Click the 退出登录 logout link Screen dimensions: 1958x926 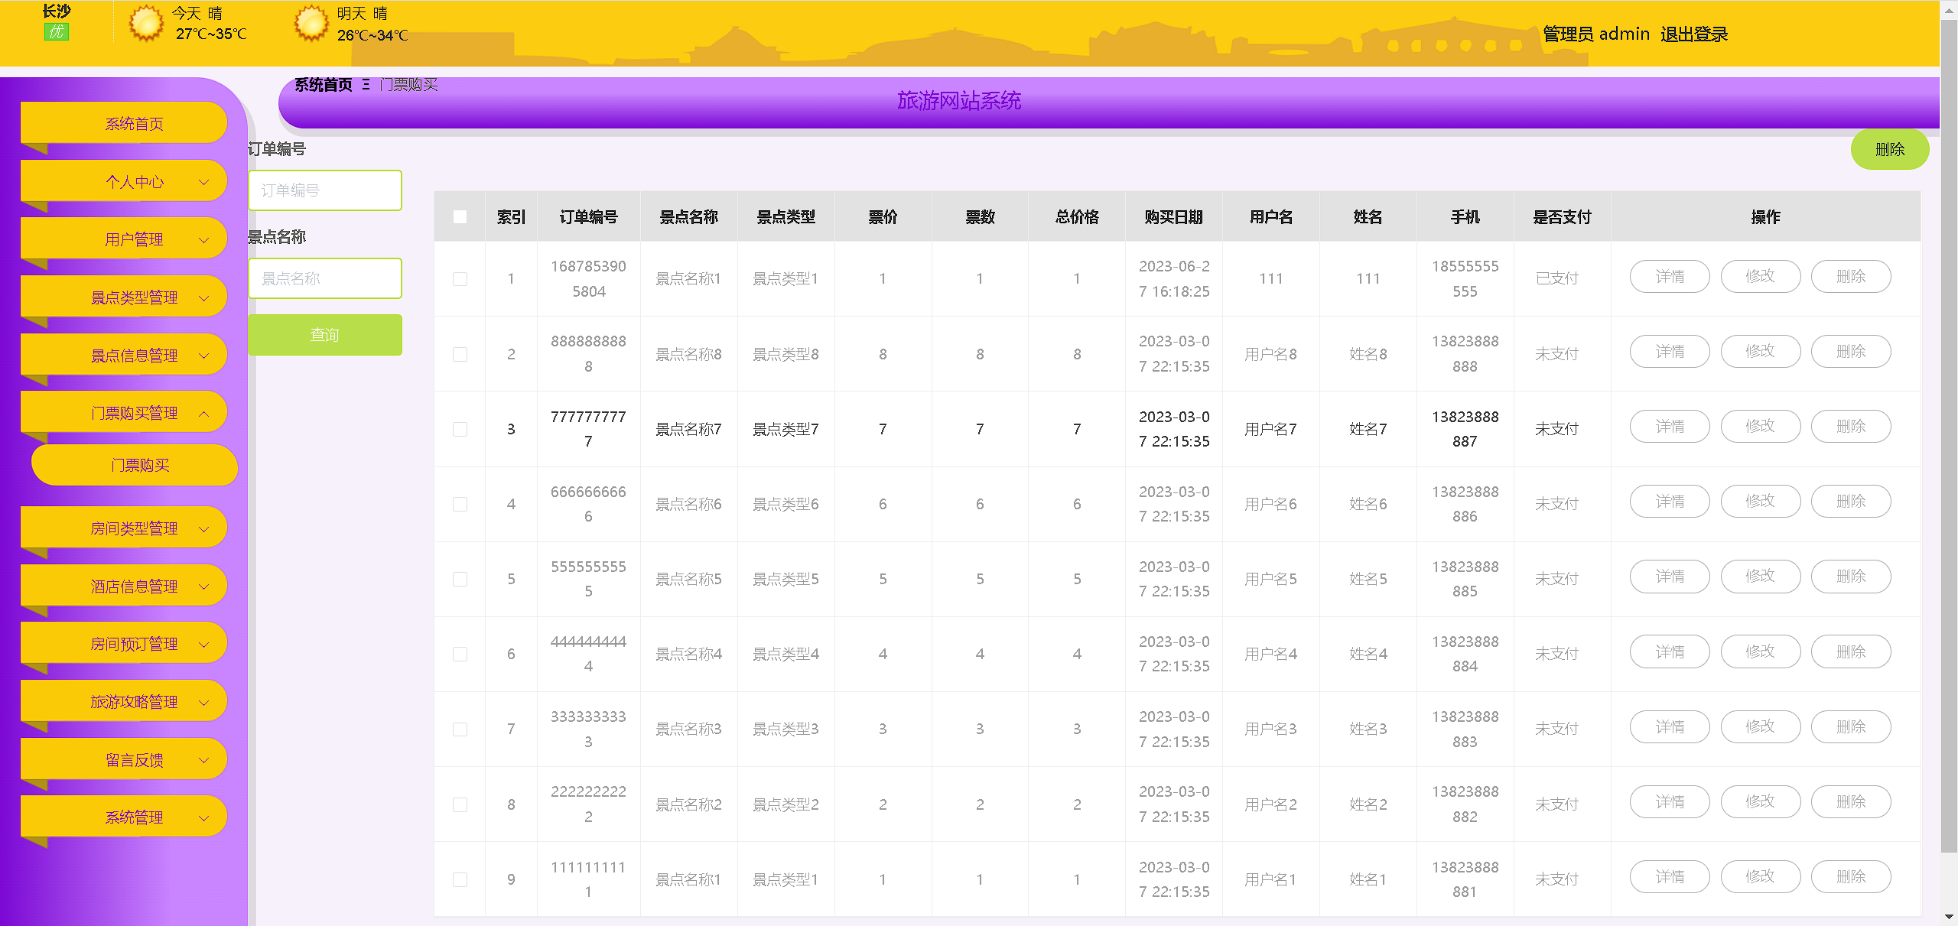click(x=1693, y=34)
